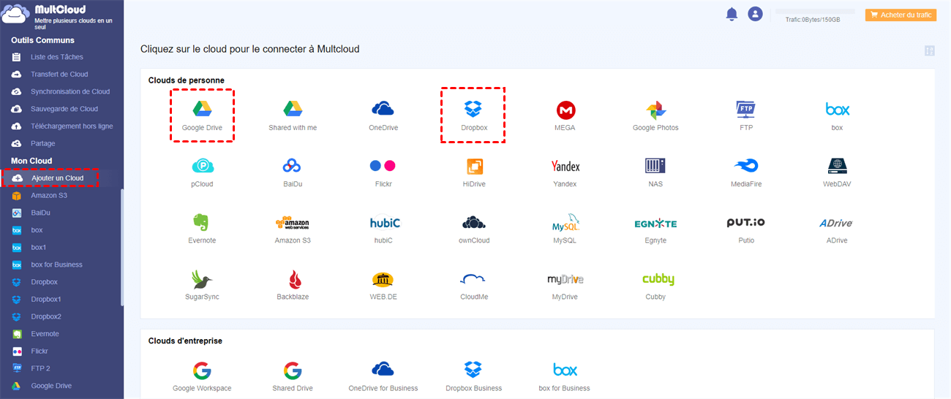Select the box personal cloud icon
The image size is (951, 399).
[x=837, y=110]
